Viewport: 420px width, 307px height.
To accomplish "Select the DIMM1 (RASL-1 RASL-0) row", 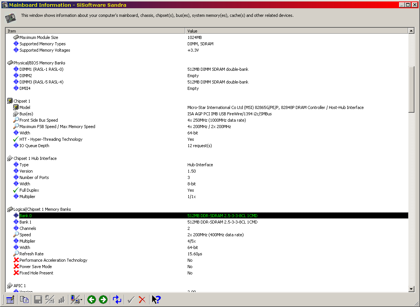I will click(x=207, y=69).
